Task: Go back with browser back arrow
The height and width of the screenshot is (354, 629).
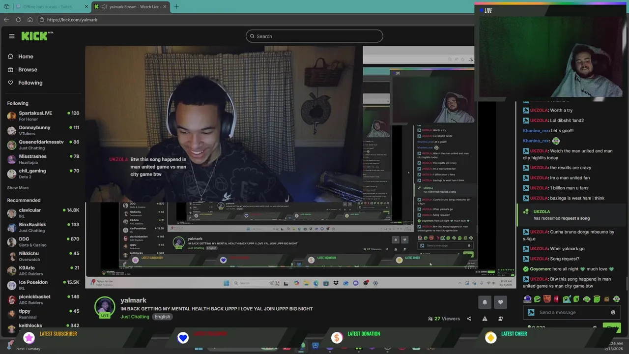Action: (x=6, y=20)
